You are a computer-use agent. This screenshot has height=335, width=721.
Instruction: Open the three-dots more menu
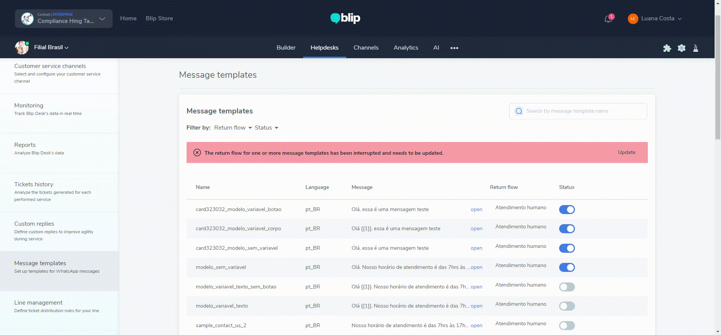click(454, 48)
